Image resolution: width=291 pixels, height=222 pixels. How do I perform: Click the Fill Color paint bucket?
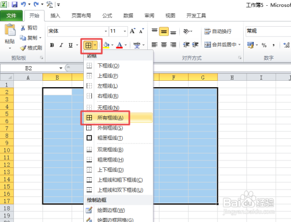106,45
